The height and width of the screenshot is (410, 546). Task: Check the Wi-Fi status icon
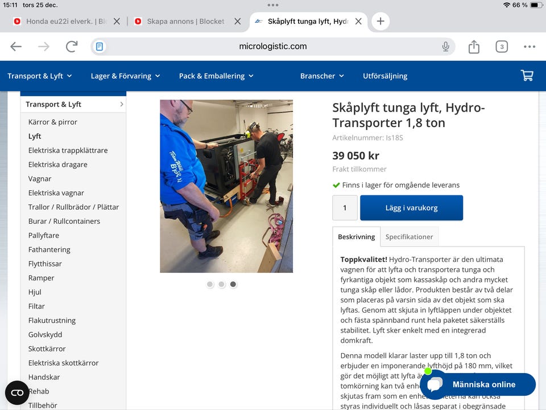click(x=506, y=5)
